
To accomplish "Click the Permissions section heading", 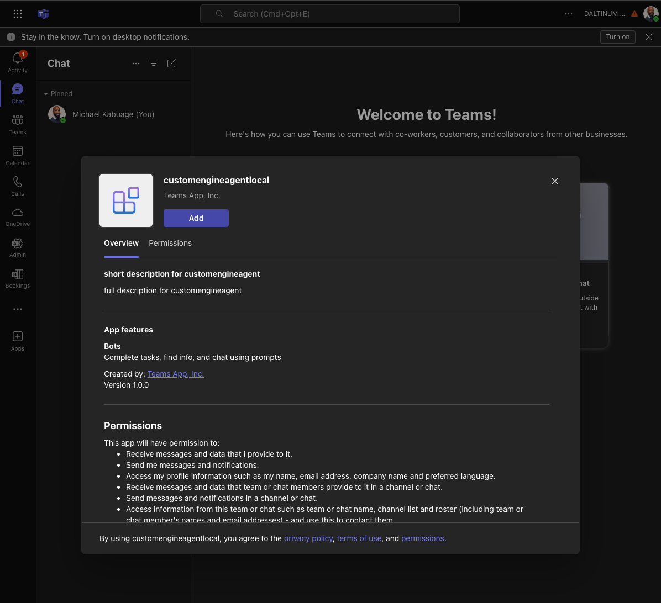I will point(133,426).
